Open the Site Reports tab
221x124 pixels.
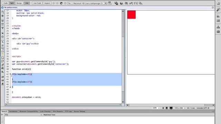pyautogui.click(x=58, y=111)
